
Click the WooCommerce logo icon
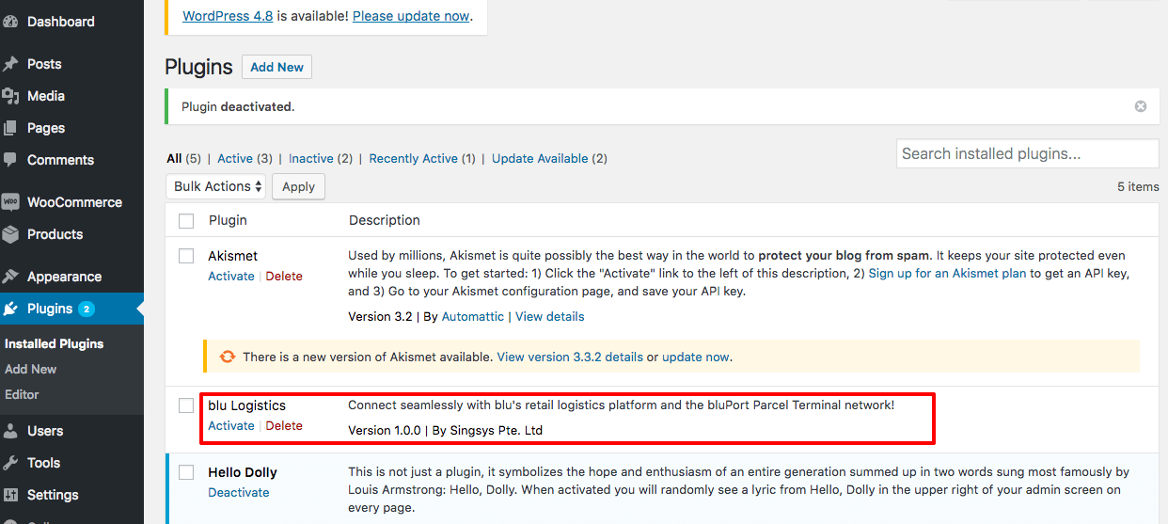point(10,202)
